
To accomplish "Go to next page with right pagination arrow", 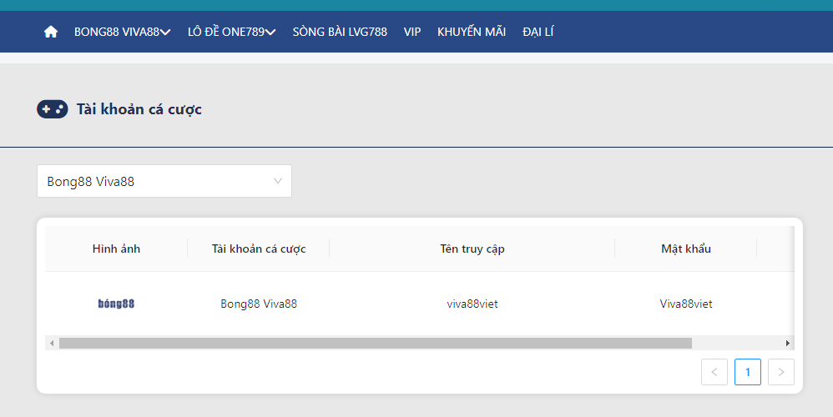I will pos(781,372).
